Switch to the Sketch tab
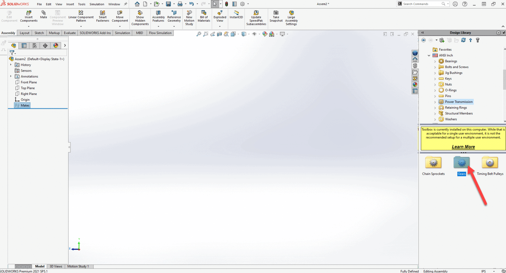Image resolution: width=506 pixels, height=273 pixels. tap(39, 33)
